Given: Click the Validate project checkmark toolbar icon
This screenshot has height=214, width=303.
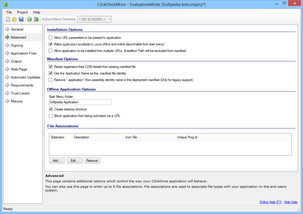Looking at the screenshot, I should (x=29, y=19).
